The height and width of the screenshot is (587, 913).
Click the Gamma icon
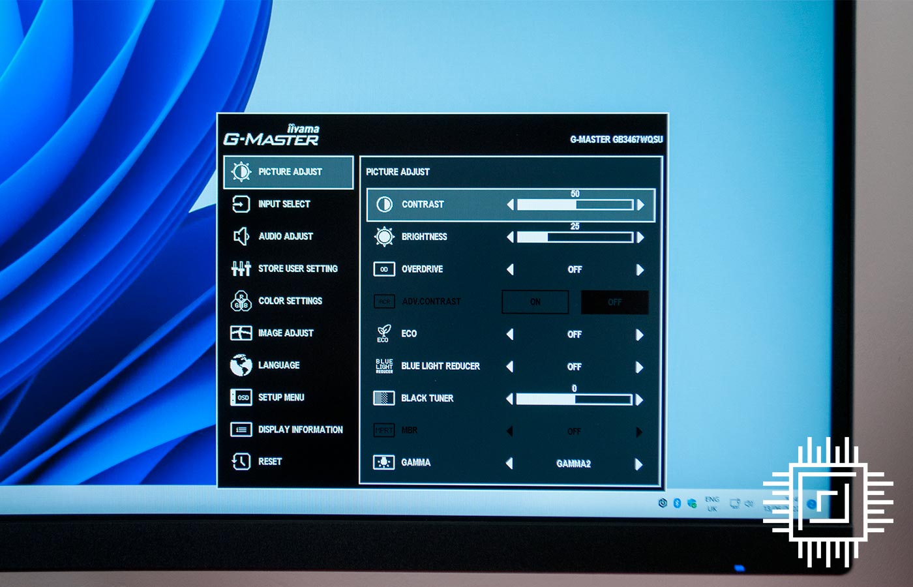tap(383, 462)
